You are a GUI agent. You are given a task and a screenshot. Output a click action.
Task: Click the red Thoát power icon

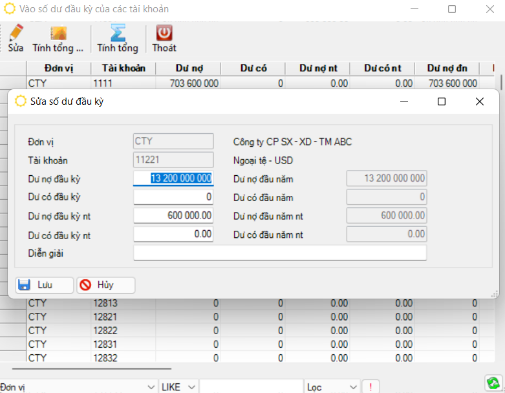tap(164, 34)
